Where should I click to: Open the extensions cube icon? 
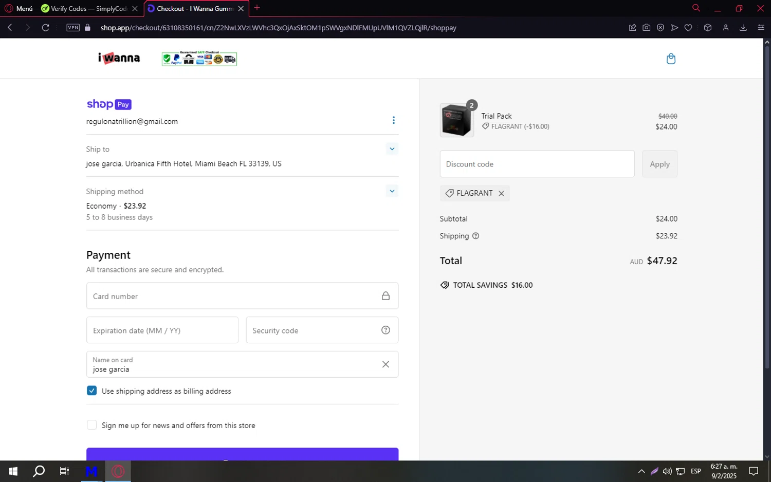(708, 28)
